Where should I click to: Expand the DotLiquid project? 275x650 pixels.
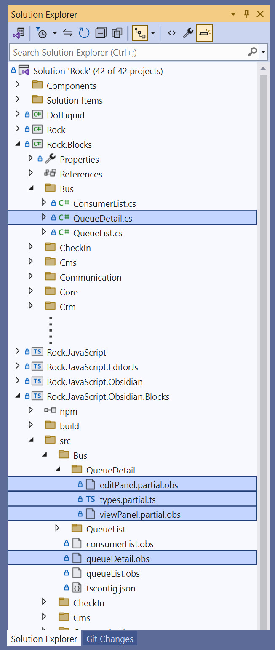tap(17, 115)
